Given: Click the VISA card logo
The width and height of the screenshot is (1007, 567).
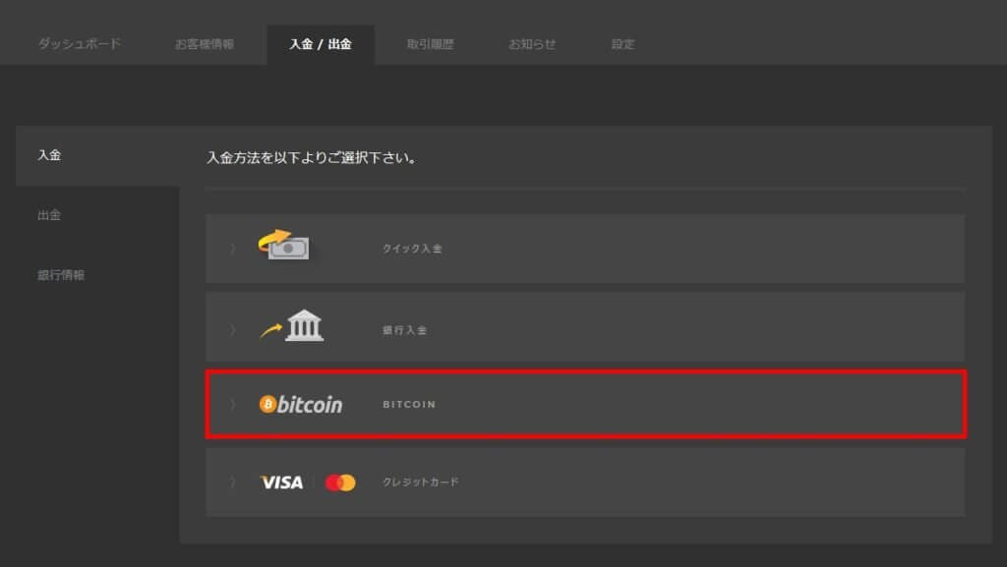Looking at the screenshot, I should click(x=282, y=482).
